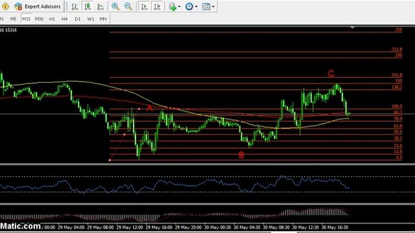Select the M30 timeframe
Image resolution: width=415 pixels, height=233 pixels.
tap(39, 19)
